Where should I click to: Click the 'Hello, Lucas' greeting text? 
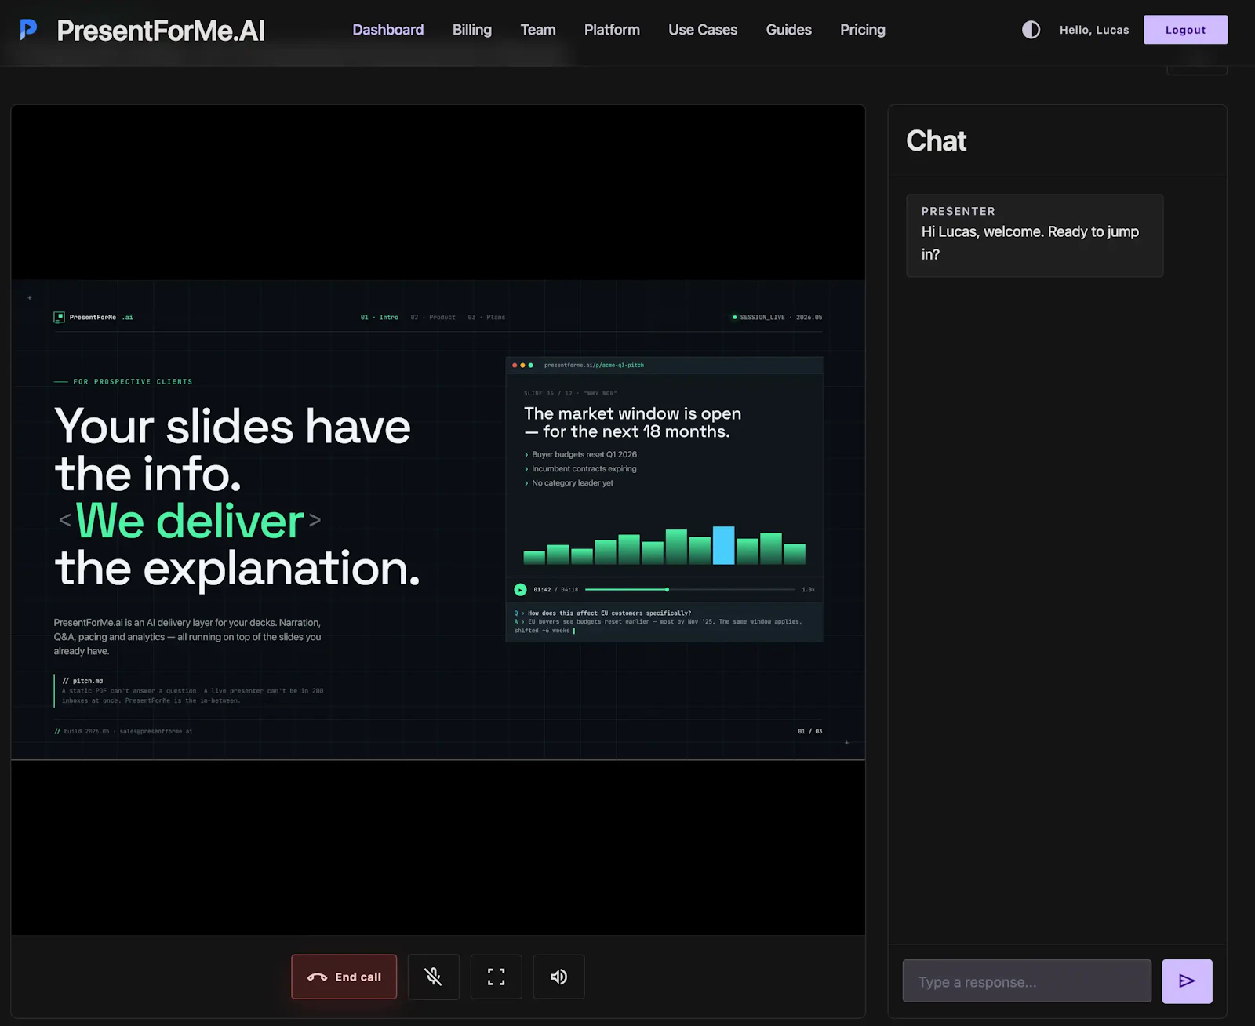coord(1093,30)
